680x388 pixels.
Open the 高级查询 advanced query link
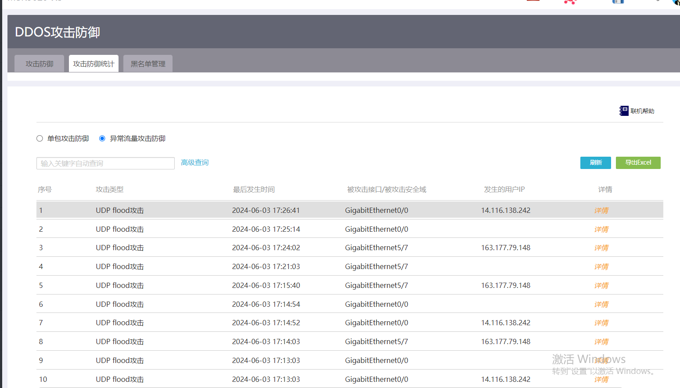[x=194, y=163]
